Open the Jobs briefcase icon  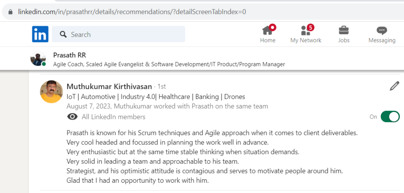(x=344, y=30)
